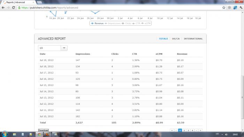244x137 pixels.
Task: Go to next results page
Action: pyautogui.click(x=196, y=130)
